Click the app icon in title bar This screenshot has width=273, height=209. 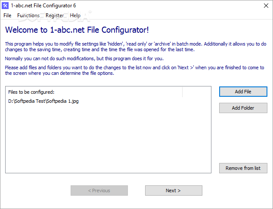(x=5, y=6)
